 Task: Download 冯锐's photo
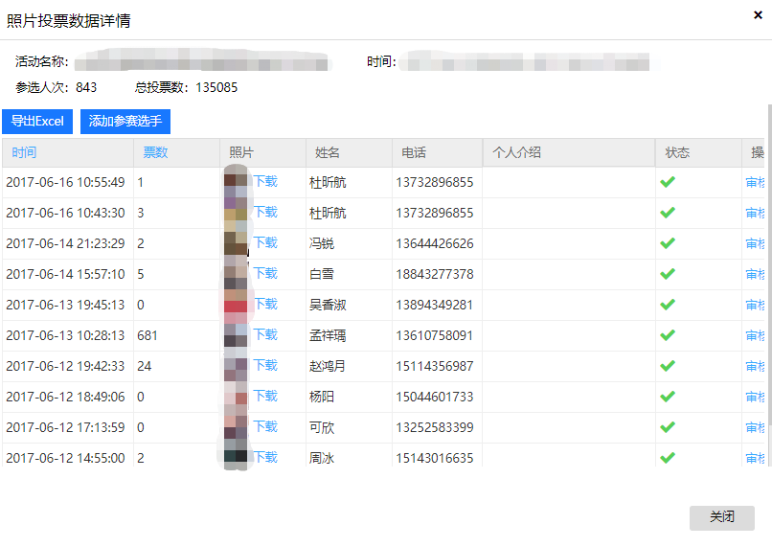[265, 242]
